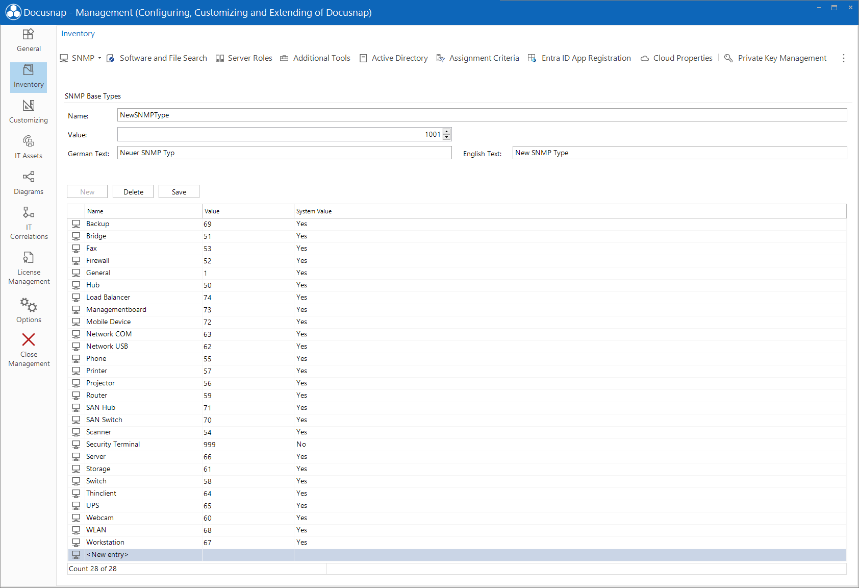
Task: Open the toolbar overflow menu
Action: pos(844,58)
